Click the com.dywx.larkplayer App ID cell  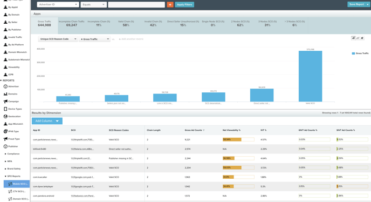43,186
